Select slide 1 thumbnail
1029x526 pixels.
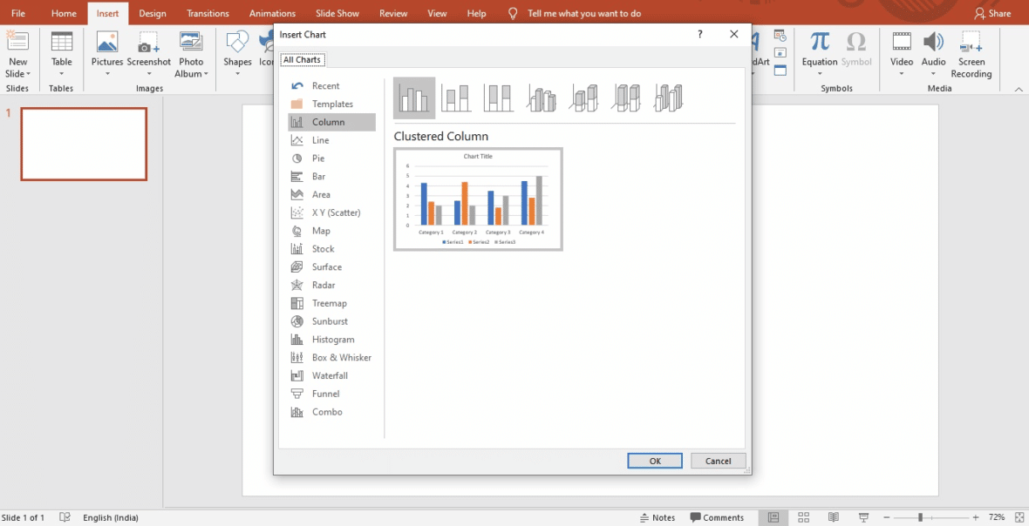[84, 144]
